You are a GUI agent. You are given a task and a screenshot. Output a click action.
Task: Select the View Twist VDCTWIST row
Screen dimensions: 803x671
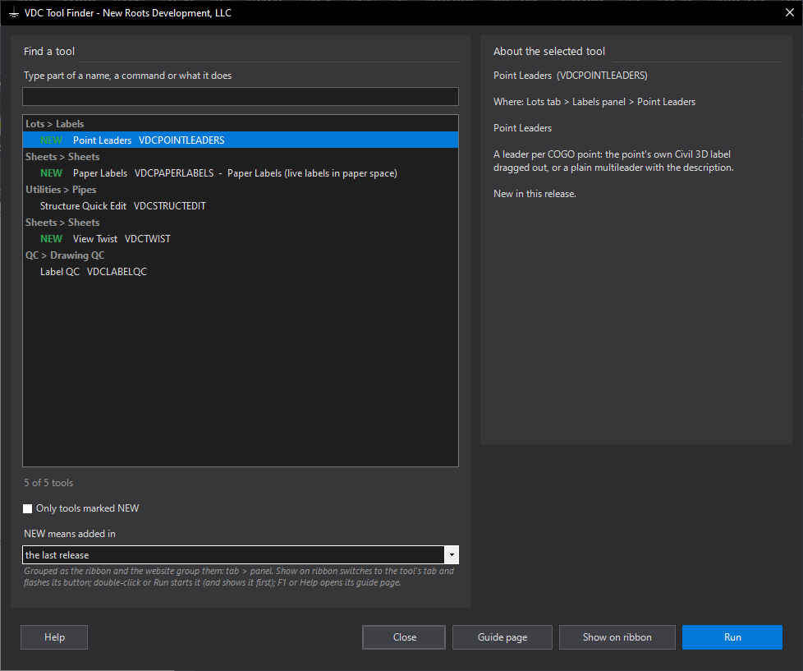point(241,239)
